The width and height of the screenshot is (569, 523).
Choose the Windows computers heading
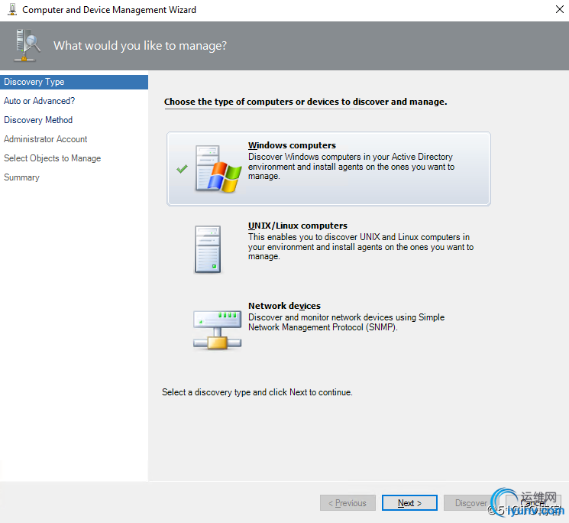click(292, 145)
